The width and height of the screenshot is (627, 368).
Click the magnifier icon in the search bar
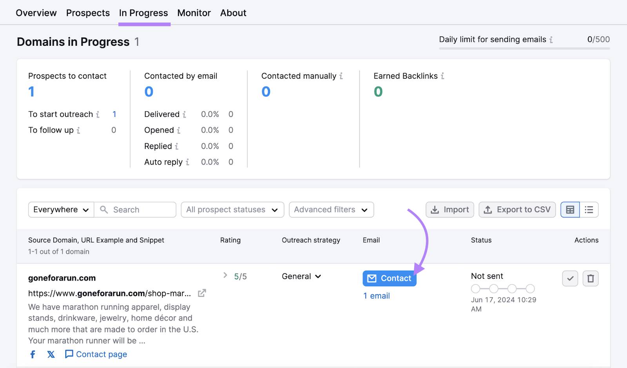point(103,210)
